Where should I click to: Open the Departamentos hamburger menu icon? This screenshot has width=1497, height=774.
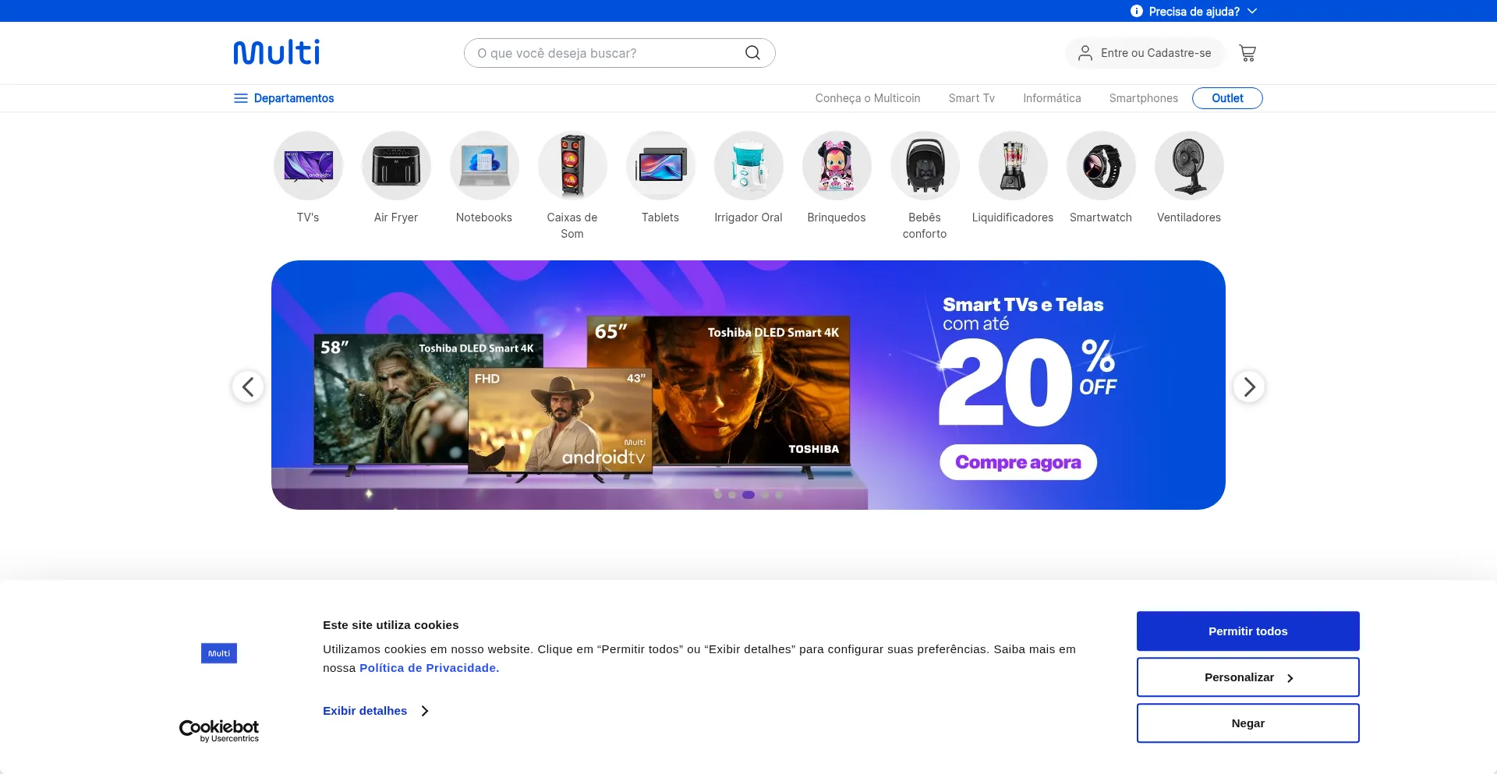[x=241, y=98]
